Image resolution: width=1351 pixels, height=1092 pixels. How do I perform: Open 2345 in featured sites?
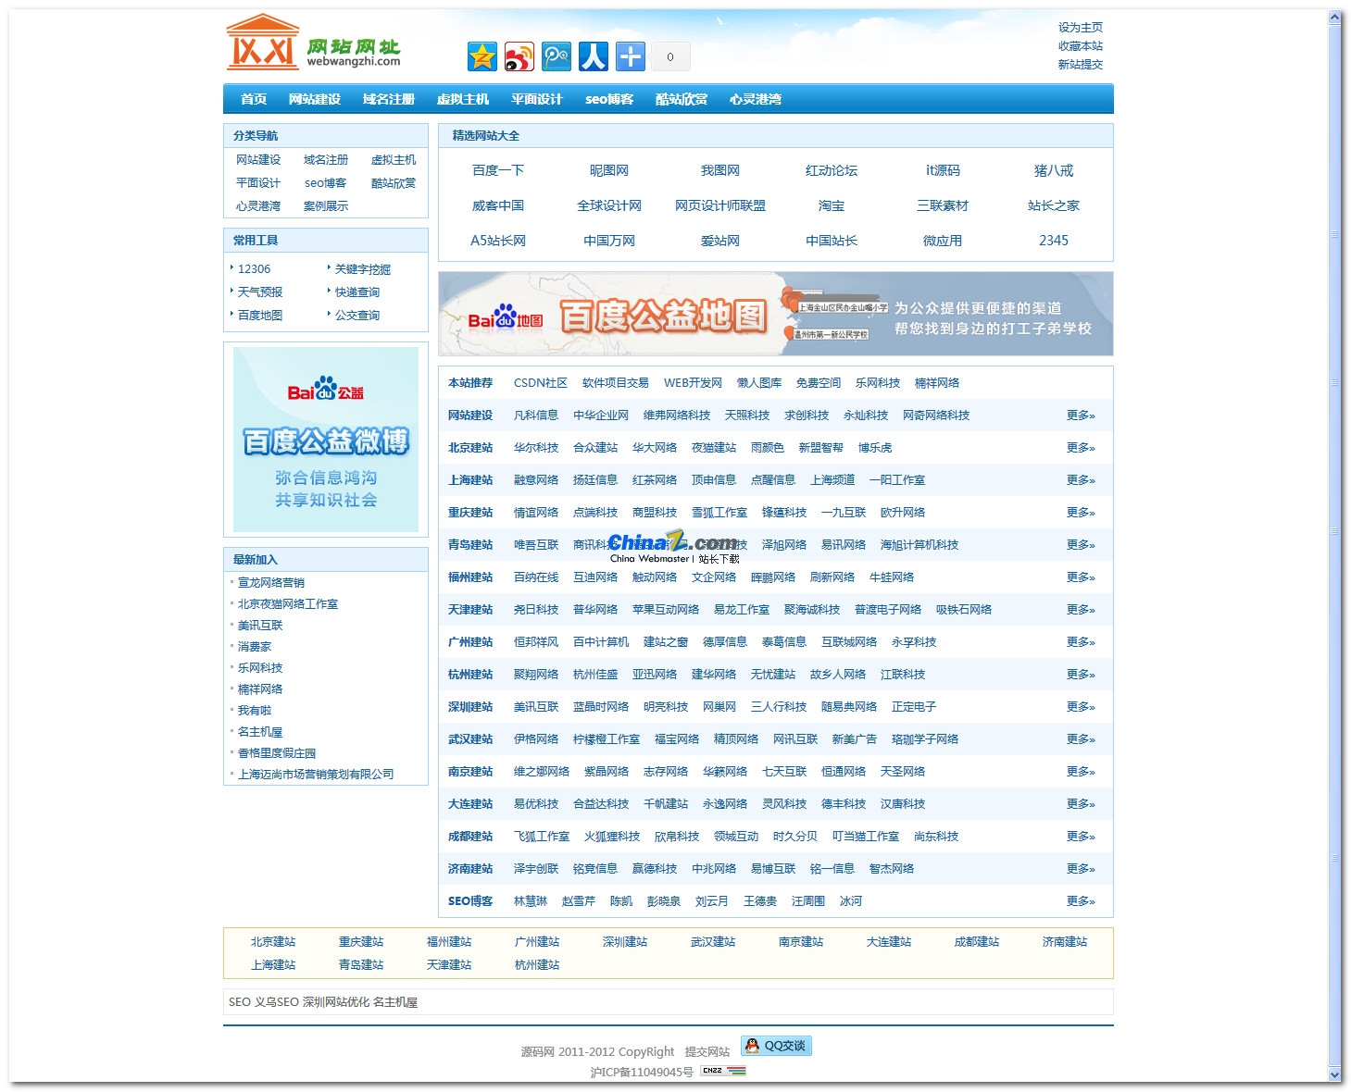click(1054, 241)
